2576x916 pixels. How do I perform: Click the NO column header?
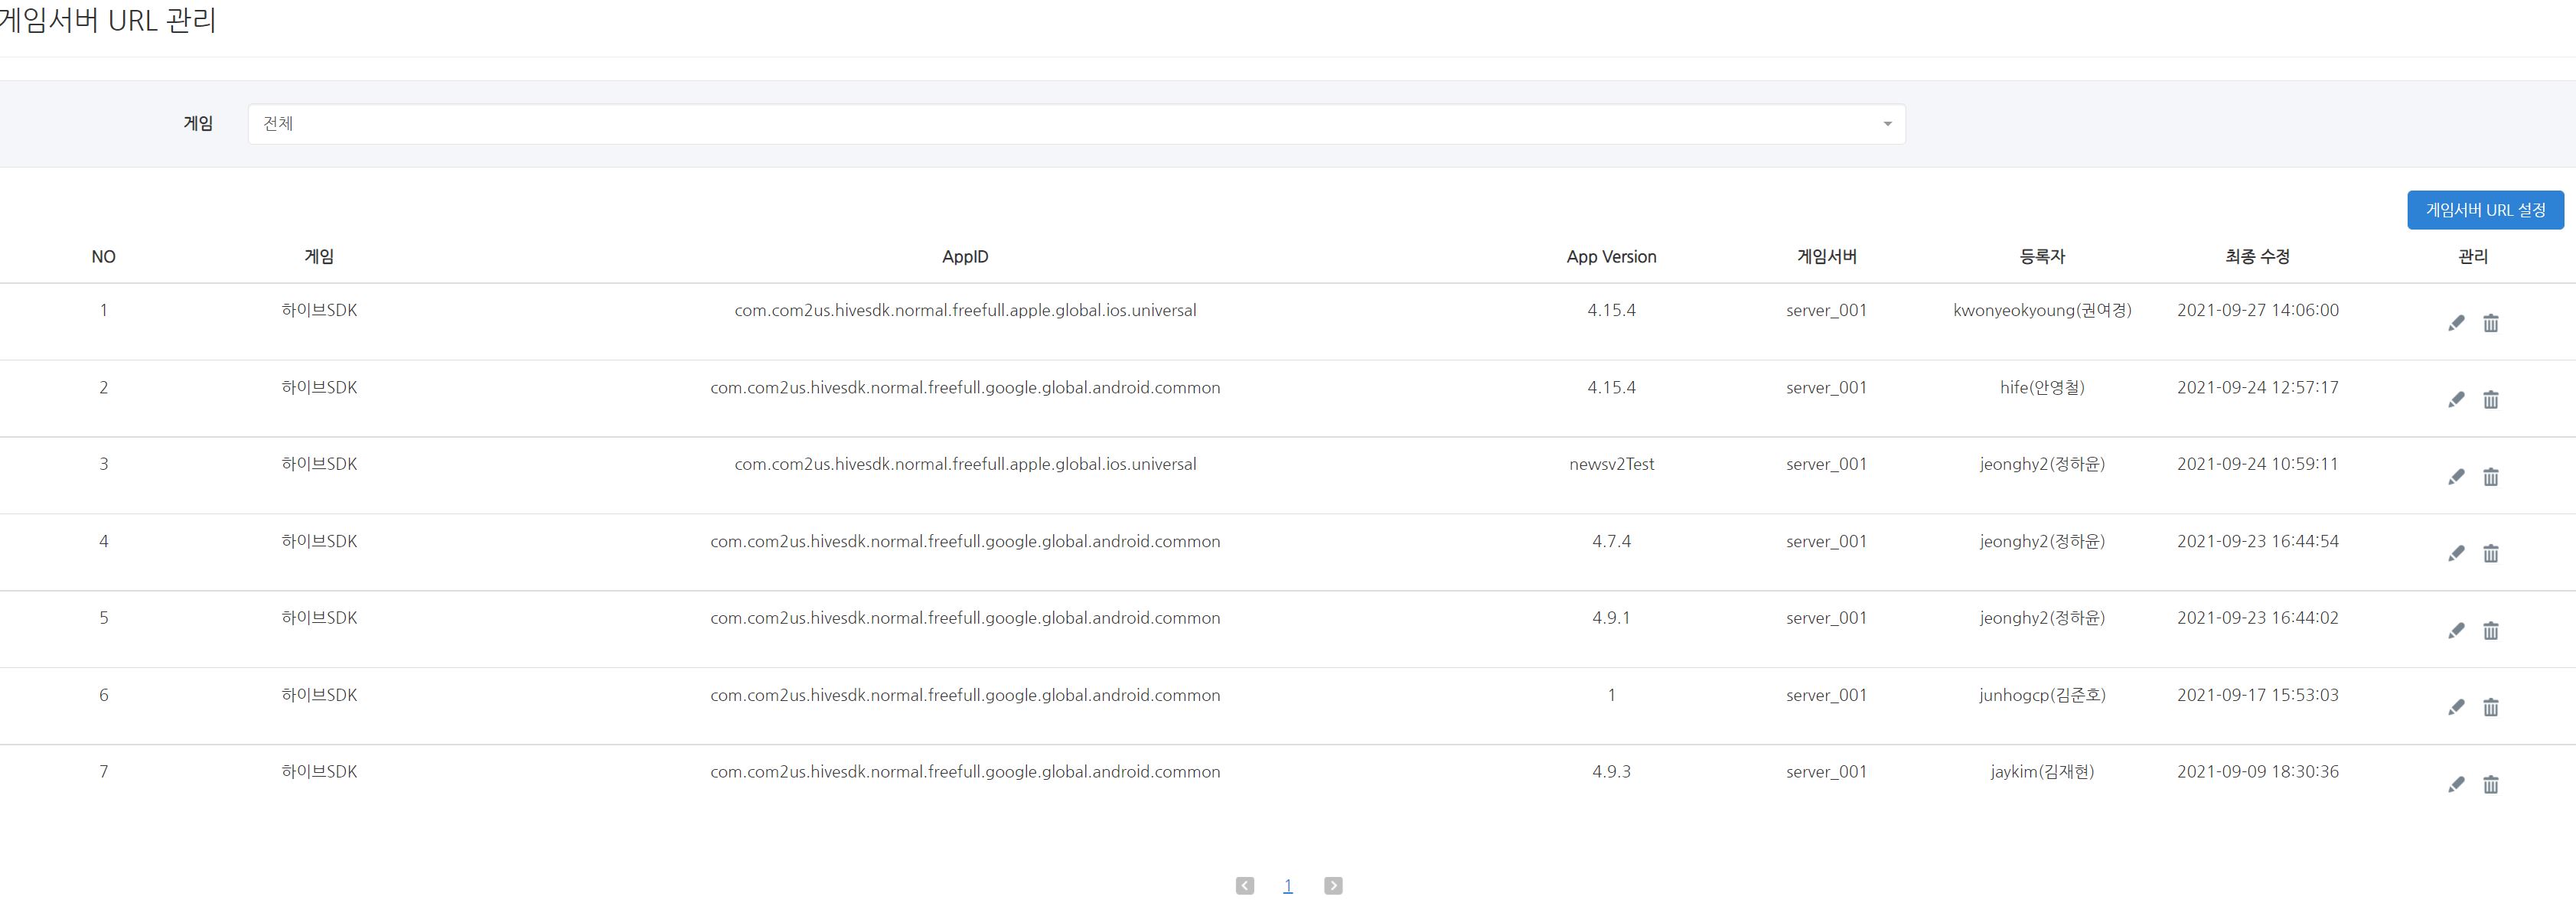(103, 257)
